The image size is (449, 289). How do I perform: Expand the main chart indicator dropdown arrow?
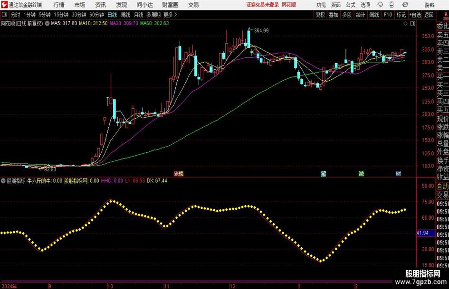pyautogui.click(x=47, y=23)
